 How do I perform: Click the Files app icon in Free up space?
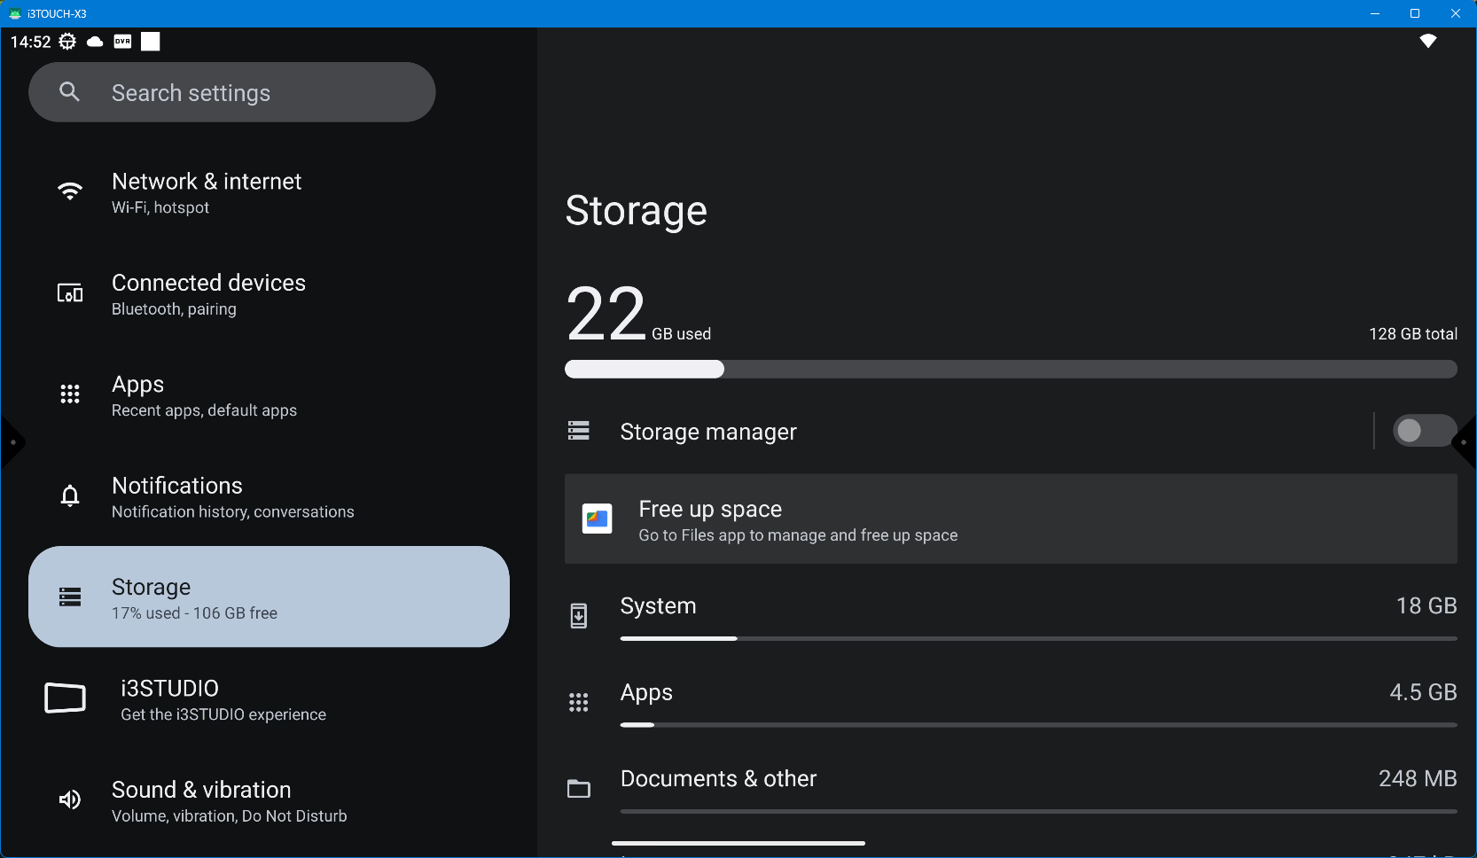(597, 519)
